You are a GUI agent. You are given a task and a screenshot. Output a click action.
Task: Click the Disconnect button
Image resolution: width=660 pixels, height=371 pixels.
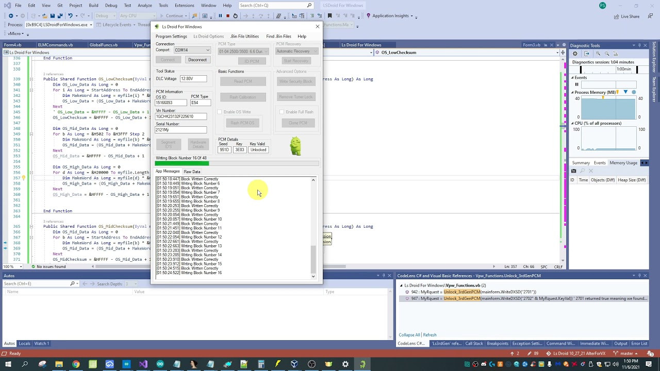[197, 60]
